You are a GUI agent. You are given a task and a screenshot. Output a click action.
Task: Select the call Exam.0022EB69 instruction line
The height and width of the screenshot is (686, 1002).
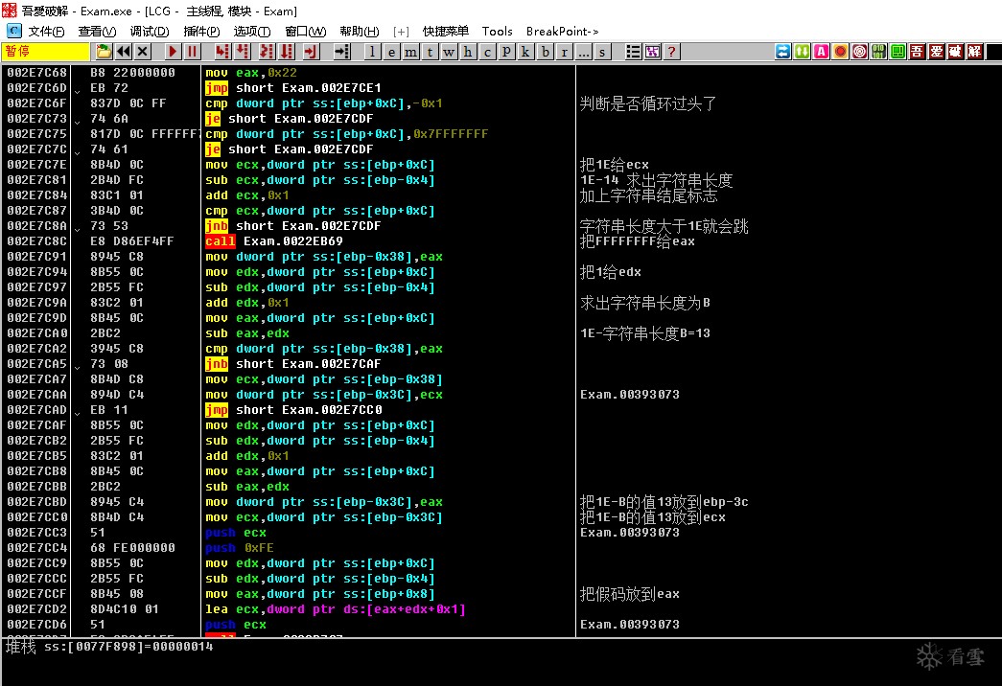point(274,241)
